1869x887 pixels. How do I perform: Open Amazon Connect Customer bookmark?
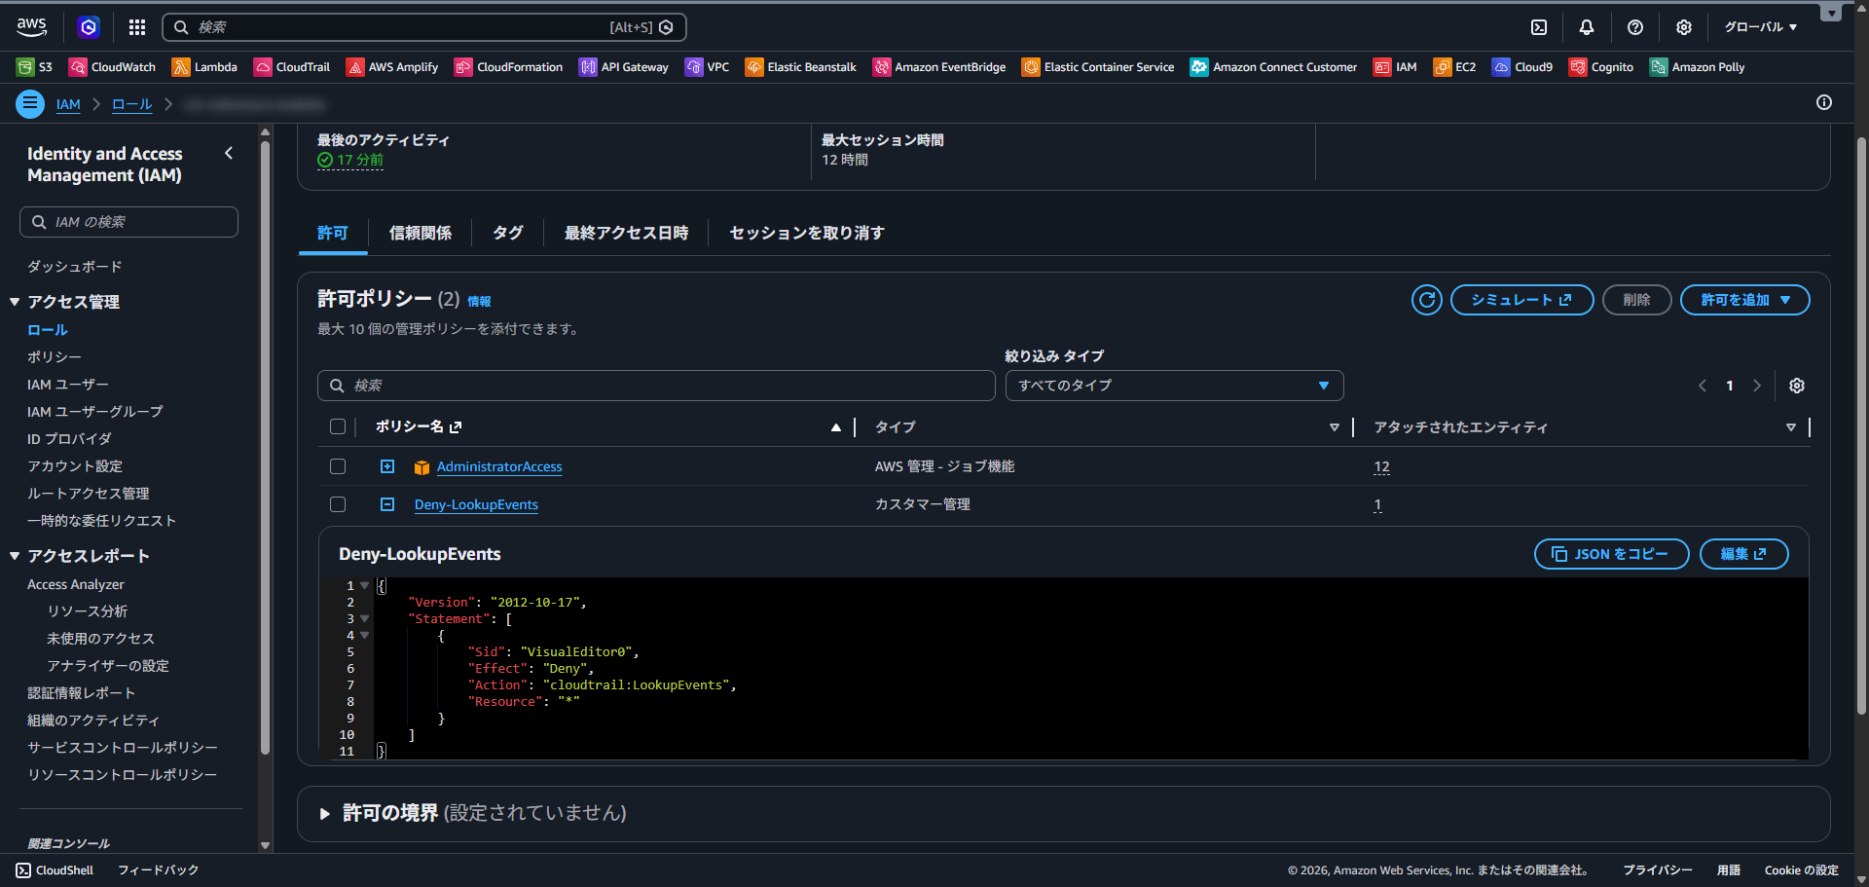[1273, 67]
